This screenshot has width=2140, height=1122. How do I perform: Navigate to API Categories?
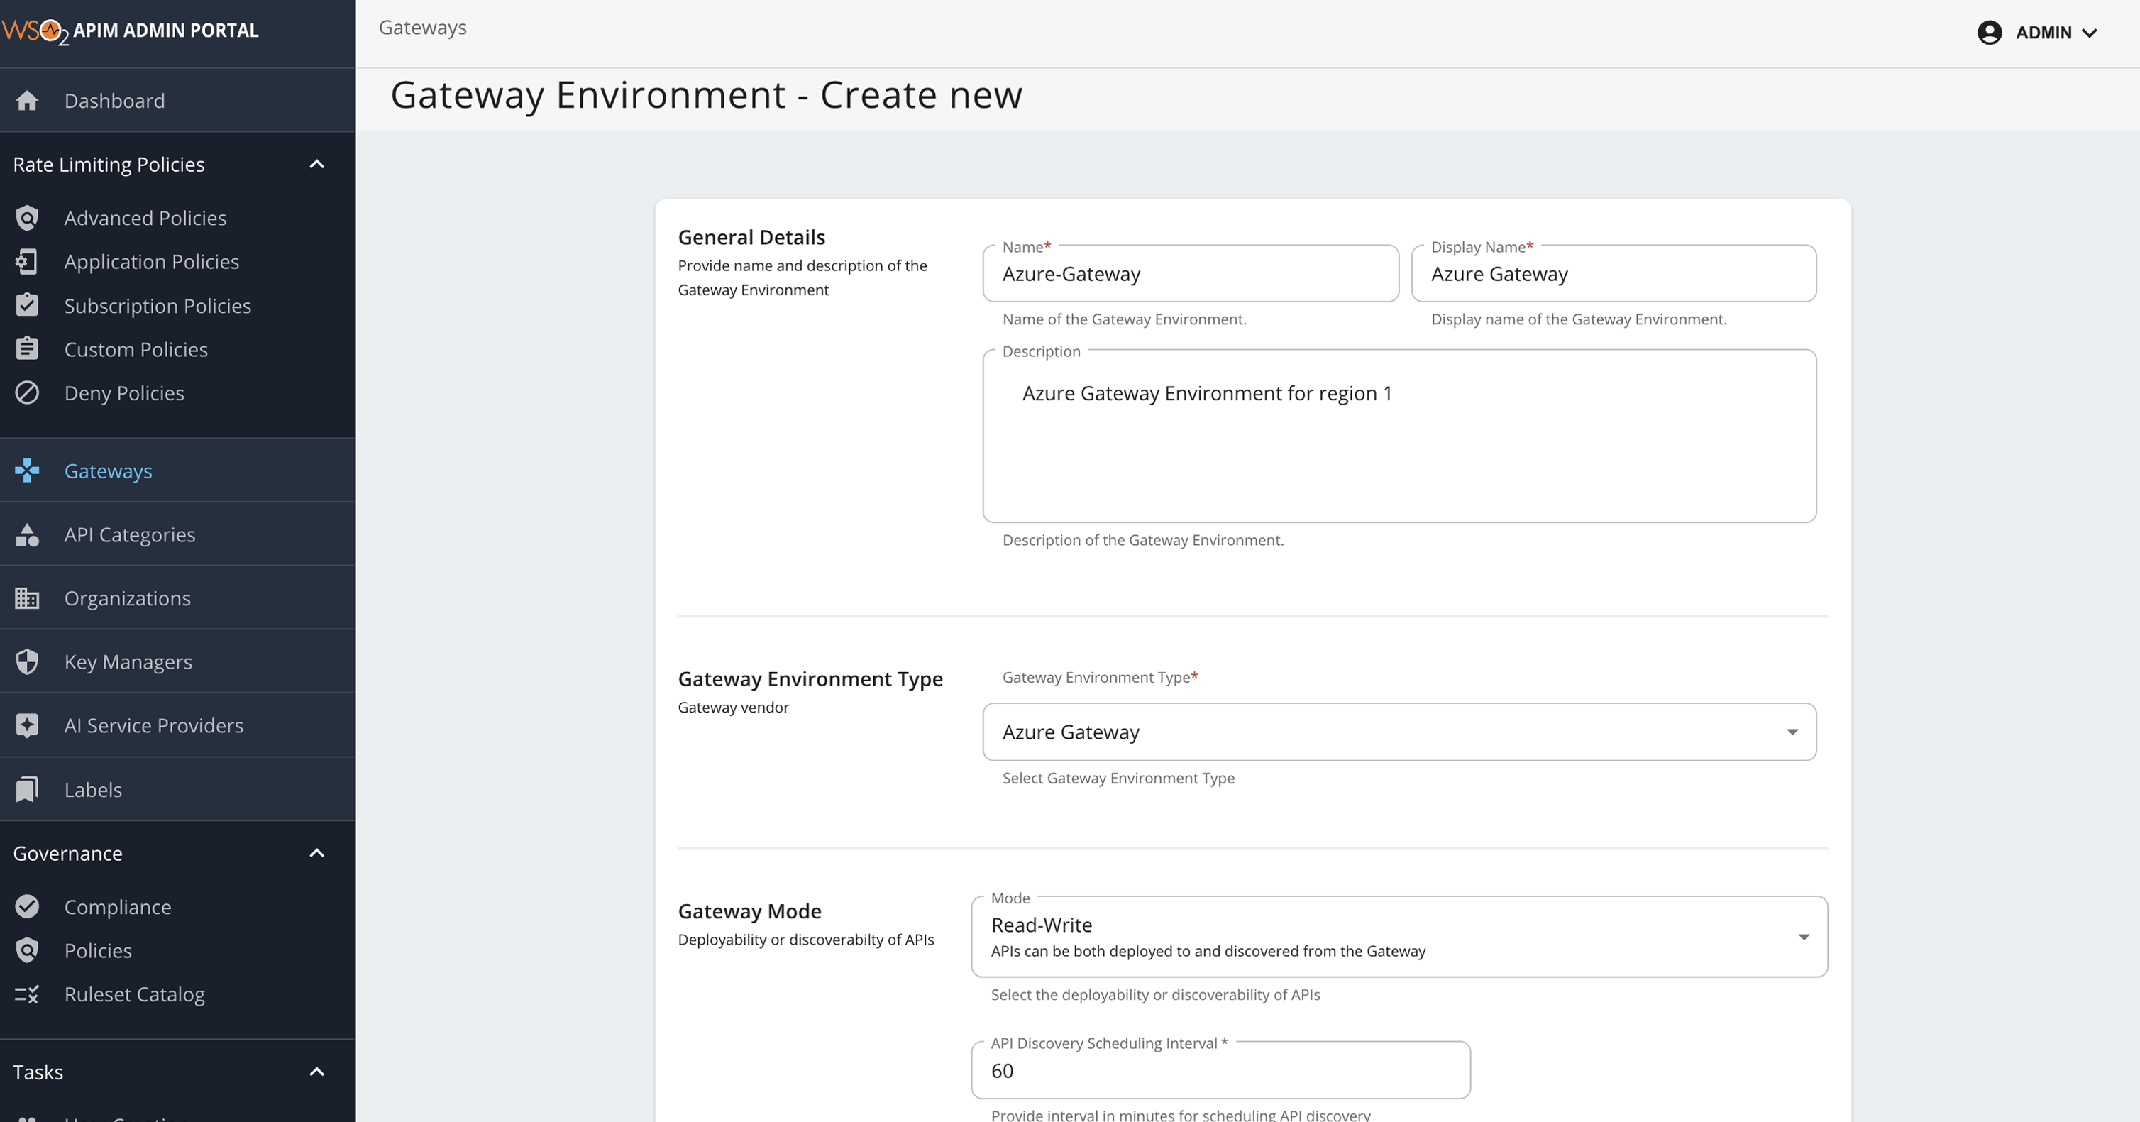tap(130, 534)
